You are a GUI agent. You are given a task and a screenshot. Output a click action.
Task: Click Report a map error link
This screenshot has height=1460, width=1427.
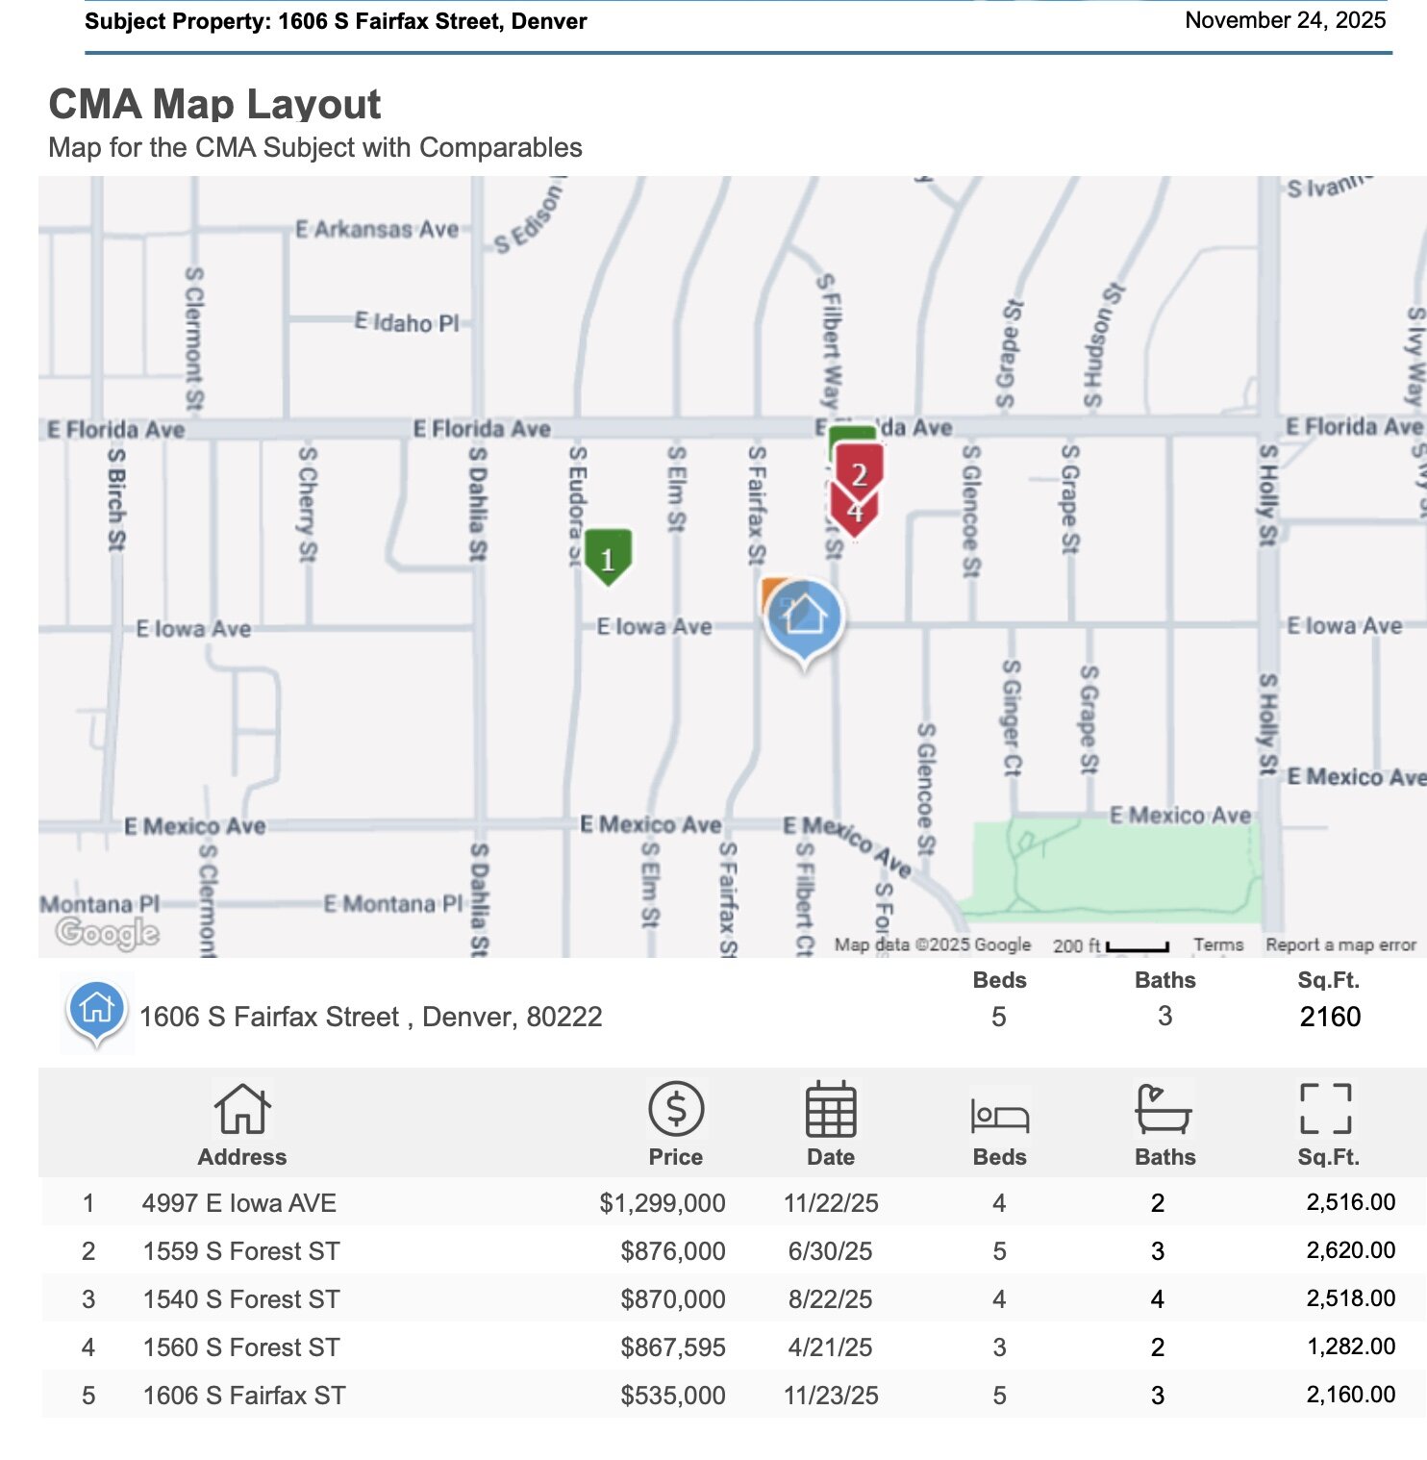click(1340, 944)
